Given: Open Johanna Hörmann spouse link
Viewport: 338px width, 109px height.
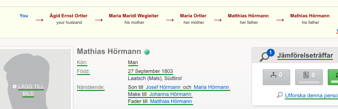Looking at the screenshot, I should pyautogui.click(x=170, y=94).
